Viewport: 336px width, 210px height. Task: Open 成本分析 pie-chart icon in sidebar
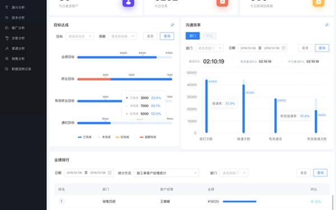pyautogui.click(x=7, y=17)
